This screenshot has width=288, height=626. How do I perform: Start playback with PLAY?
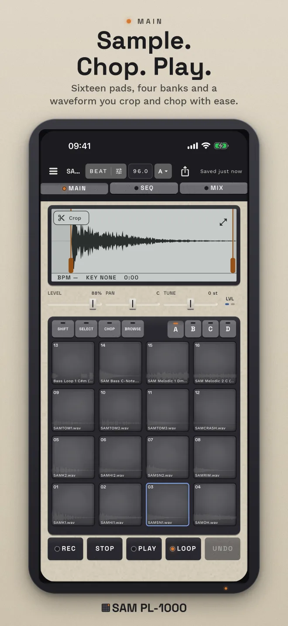tap(144, 549)
